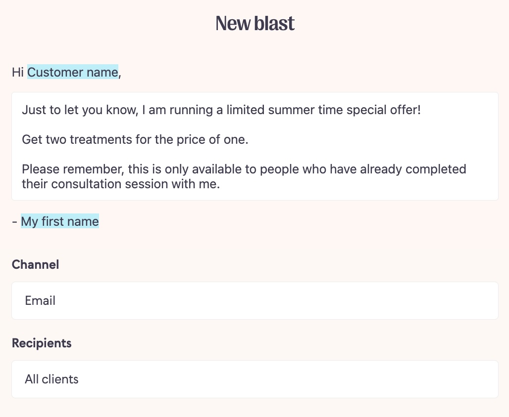This screenshot has height=417, width=509.
Task: Click the word 'completed' in the message
Action: point(436,169)
